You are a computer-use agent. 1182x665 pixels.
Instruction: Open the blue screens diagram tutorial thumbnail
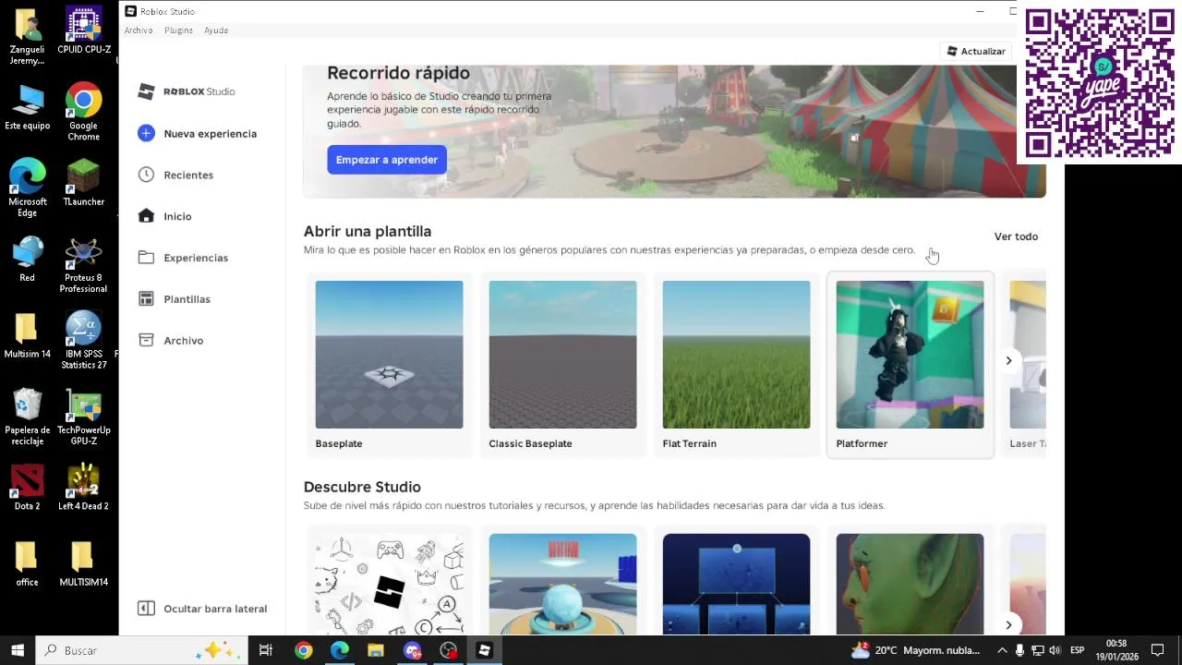pos(736,584)
